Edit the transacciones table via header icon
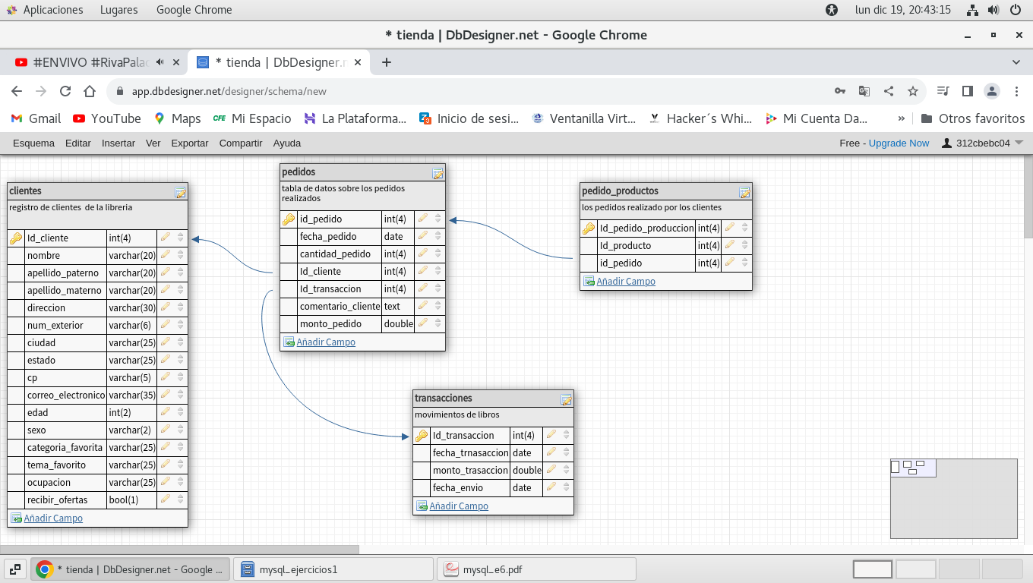 [x=566, y=399]
